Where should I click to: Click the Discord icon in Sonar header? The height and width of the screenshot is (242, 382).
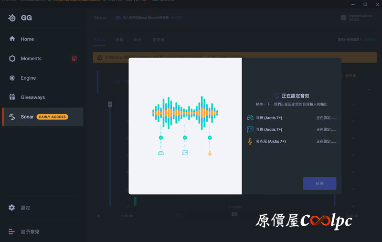pos(118,18)
